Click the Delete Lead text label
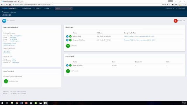Viewport: 187px width, 105px height. [x=181, y=21]
